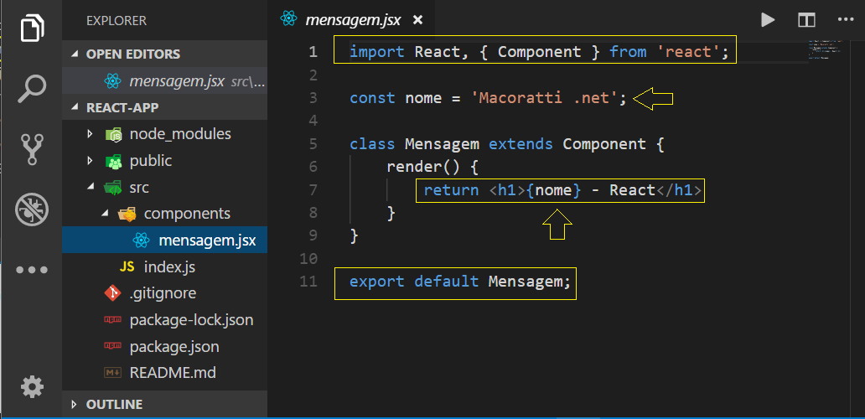Close the mensagem.jsx editor tab
Screen dimensions: 865x419
417,20
